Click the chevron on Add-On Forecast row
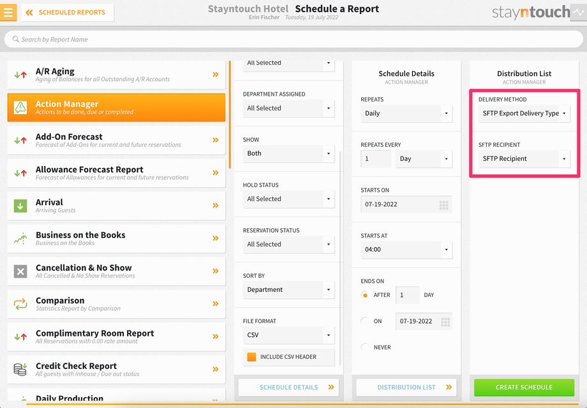Screen dimensions: 587x408 pos(216,140)
